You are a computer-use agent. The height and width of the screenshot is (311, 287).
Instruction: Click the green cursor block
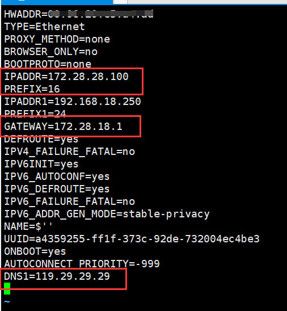coord(7,289)
